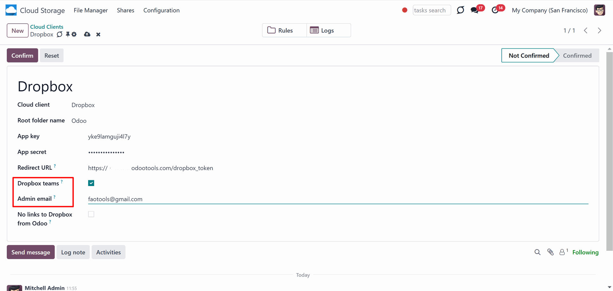
Task: Discard changes with the X icon
Action: pos(98,34)
